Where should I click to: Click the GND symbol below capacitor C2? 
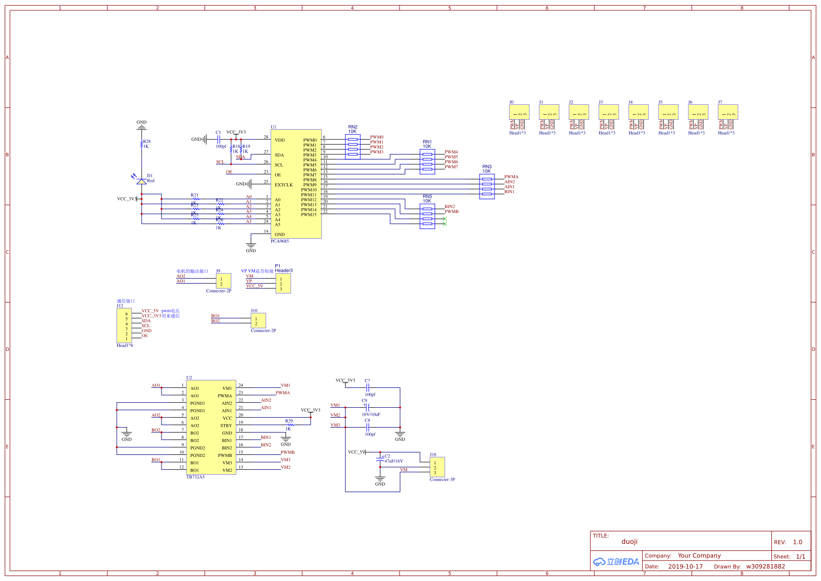coord(380,481)
